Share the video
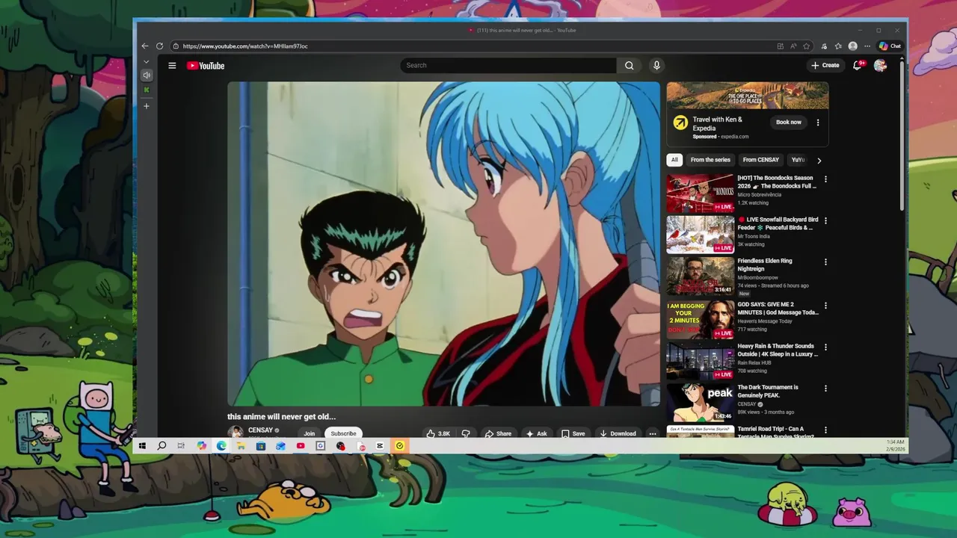Viewport: 957px width, 538px height. 498,433
